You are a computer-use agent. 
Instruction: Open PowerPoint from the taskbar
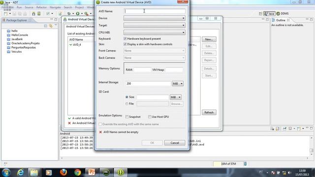92,173
